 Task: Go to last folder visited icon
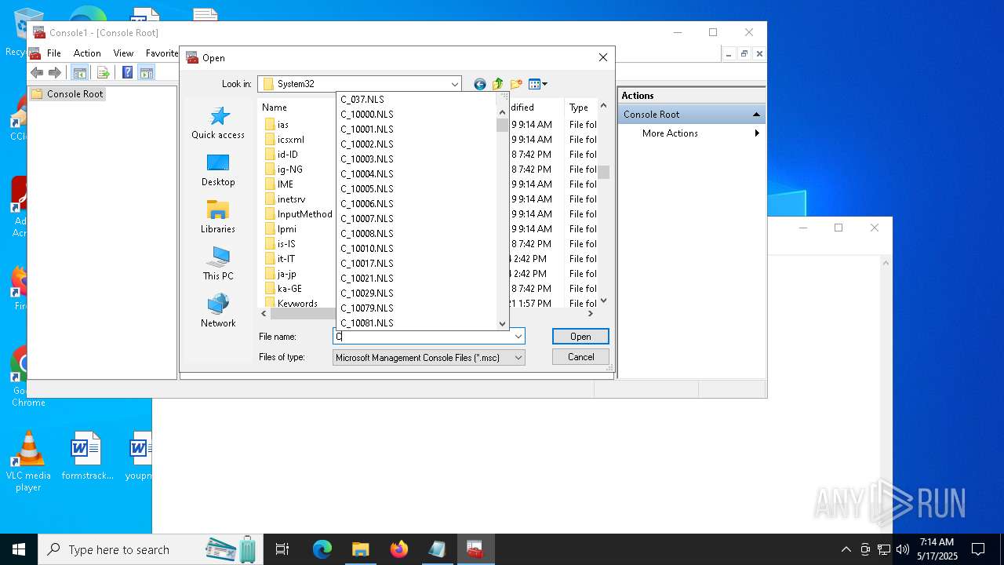[480, 84]
